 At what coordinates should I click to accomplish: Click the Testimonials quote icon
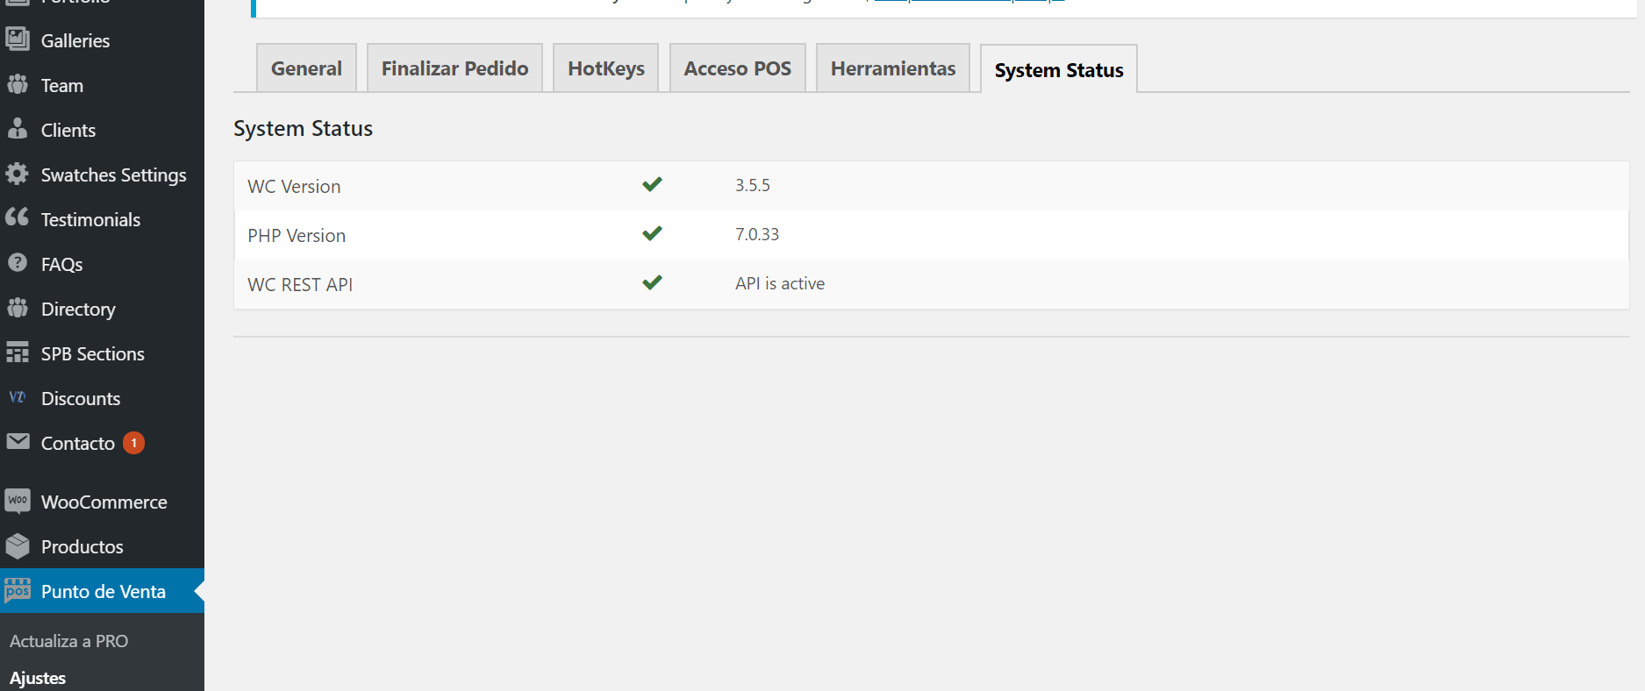tap(18, 217)
